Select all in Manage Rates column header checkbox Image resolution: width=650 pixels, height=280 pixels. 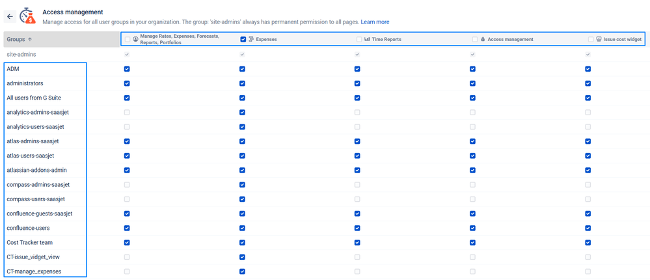click(x=128, y=40)
